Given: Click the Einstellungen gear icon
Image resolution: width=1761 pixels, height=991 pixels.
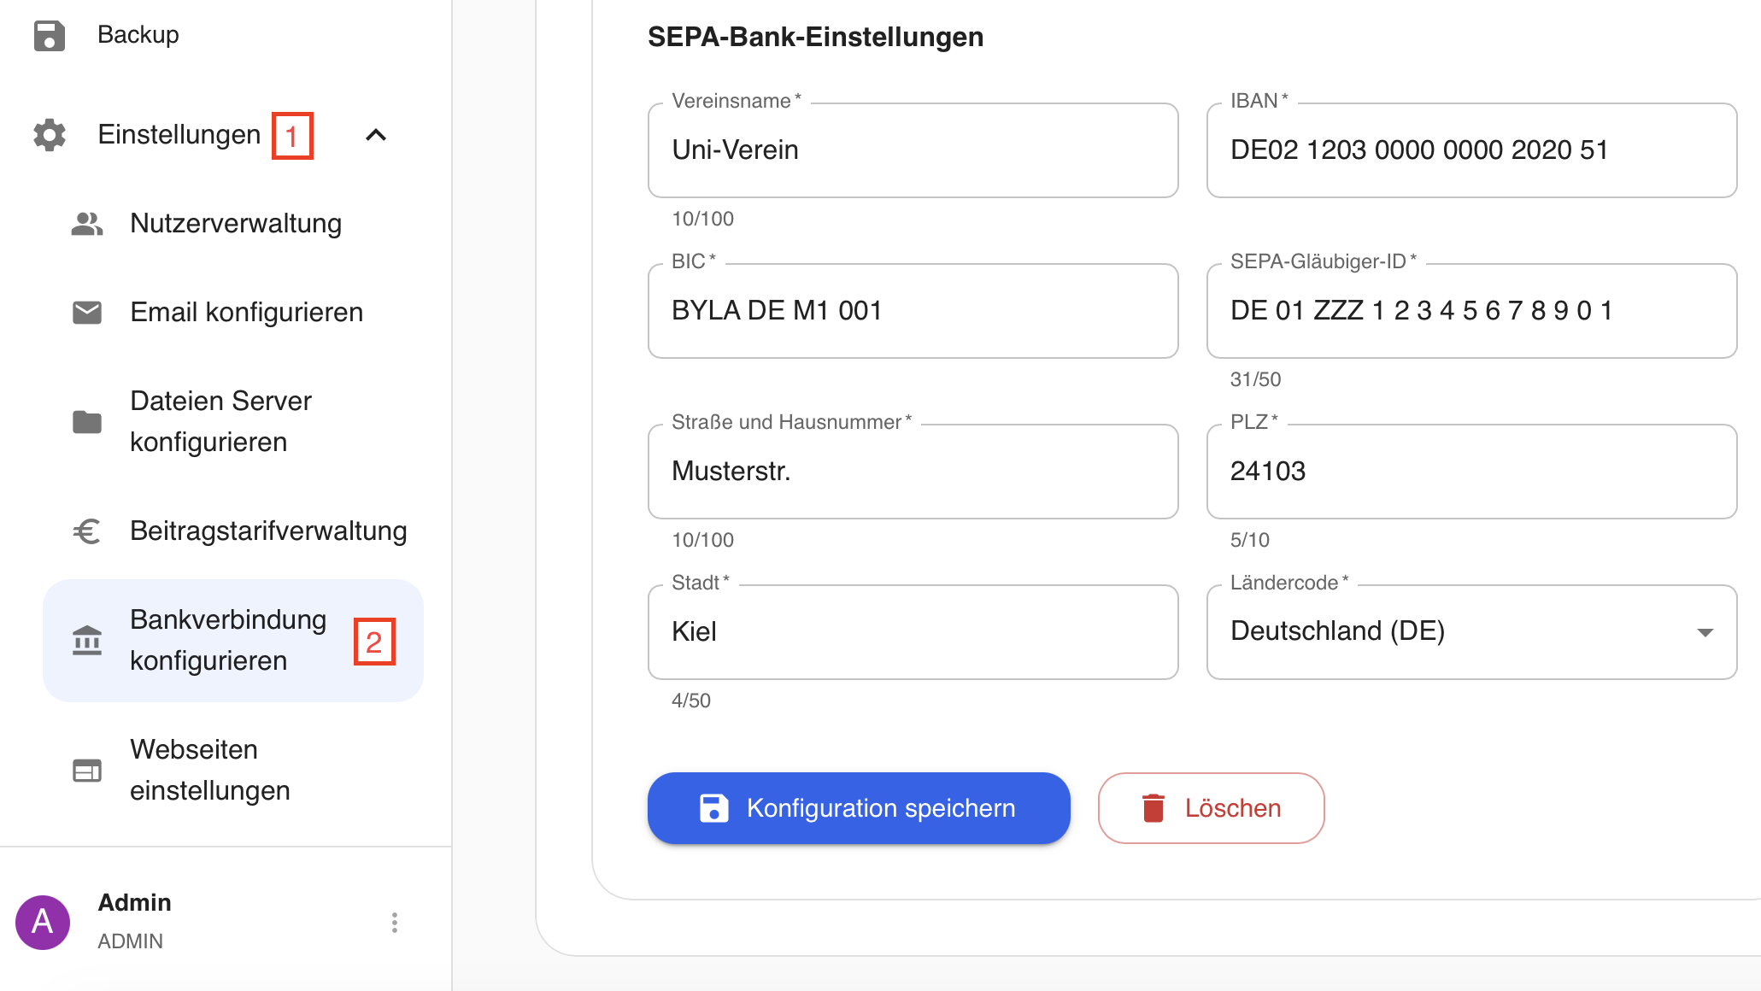Looking at the screenshot, I should tap(50, 135).
